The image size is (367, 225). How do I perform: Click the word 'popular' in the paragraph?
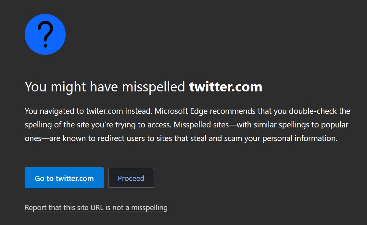tap(335, 125)
